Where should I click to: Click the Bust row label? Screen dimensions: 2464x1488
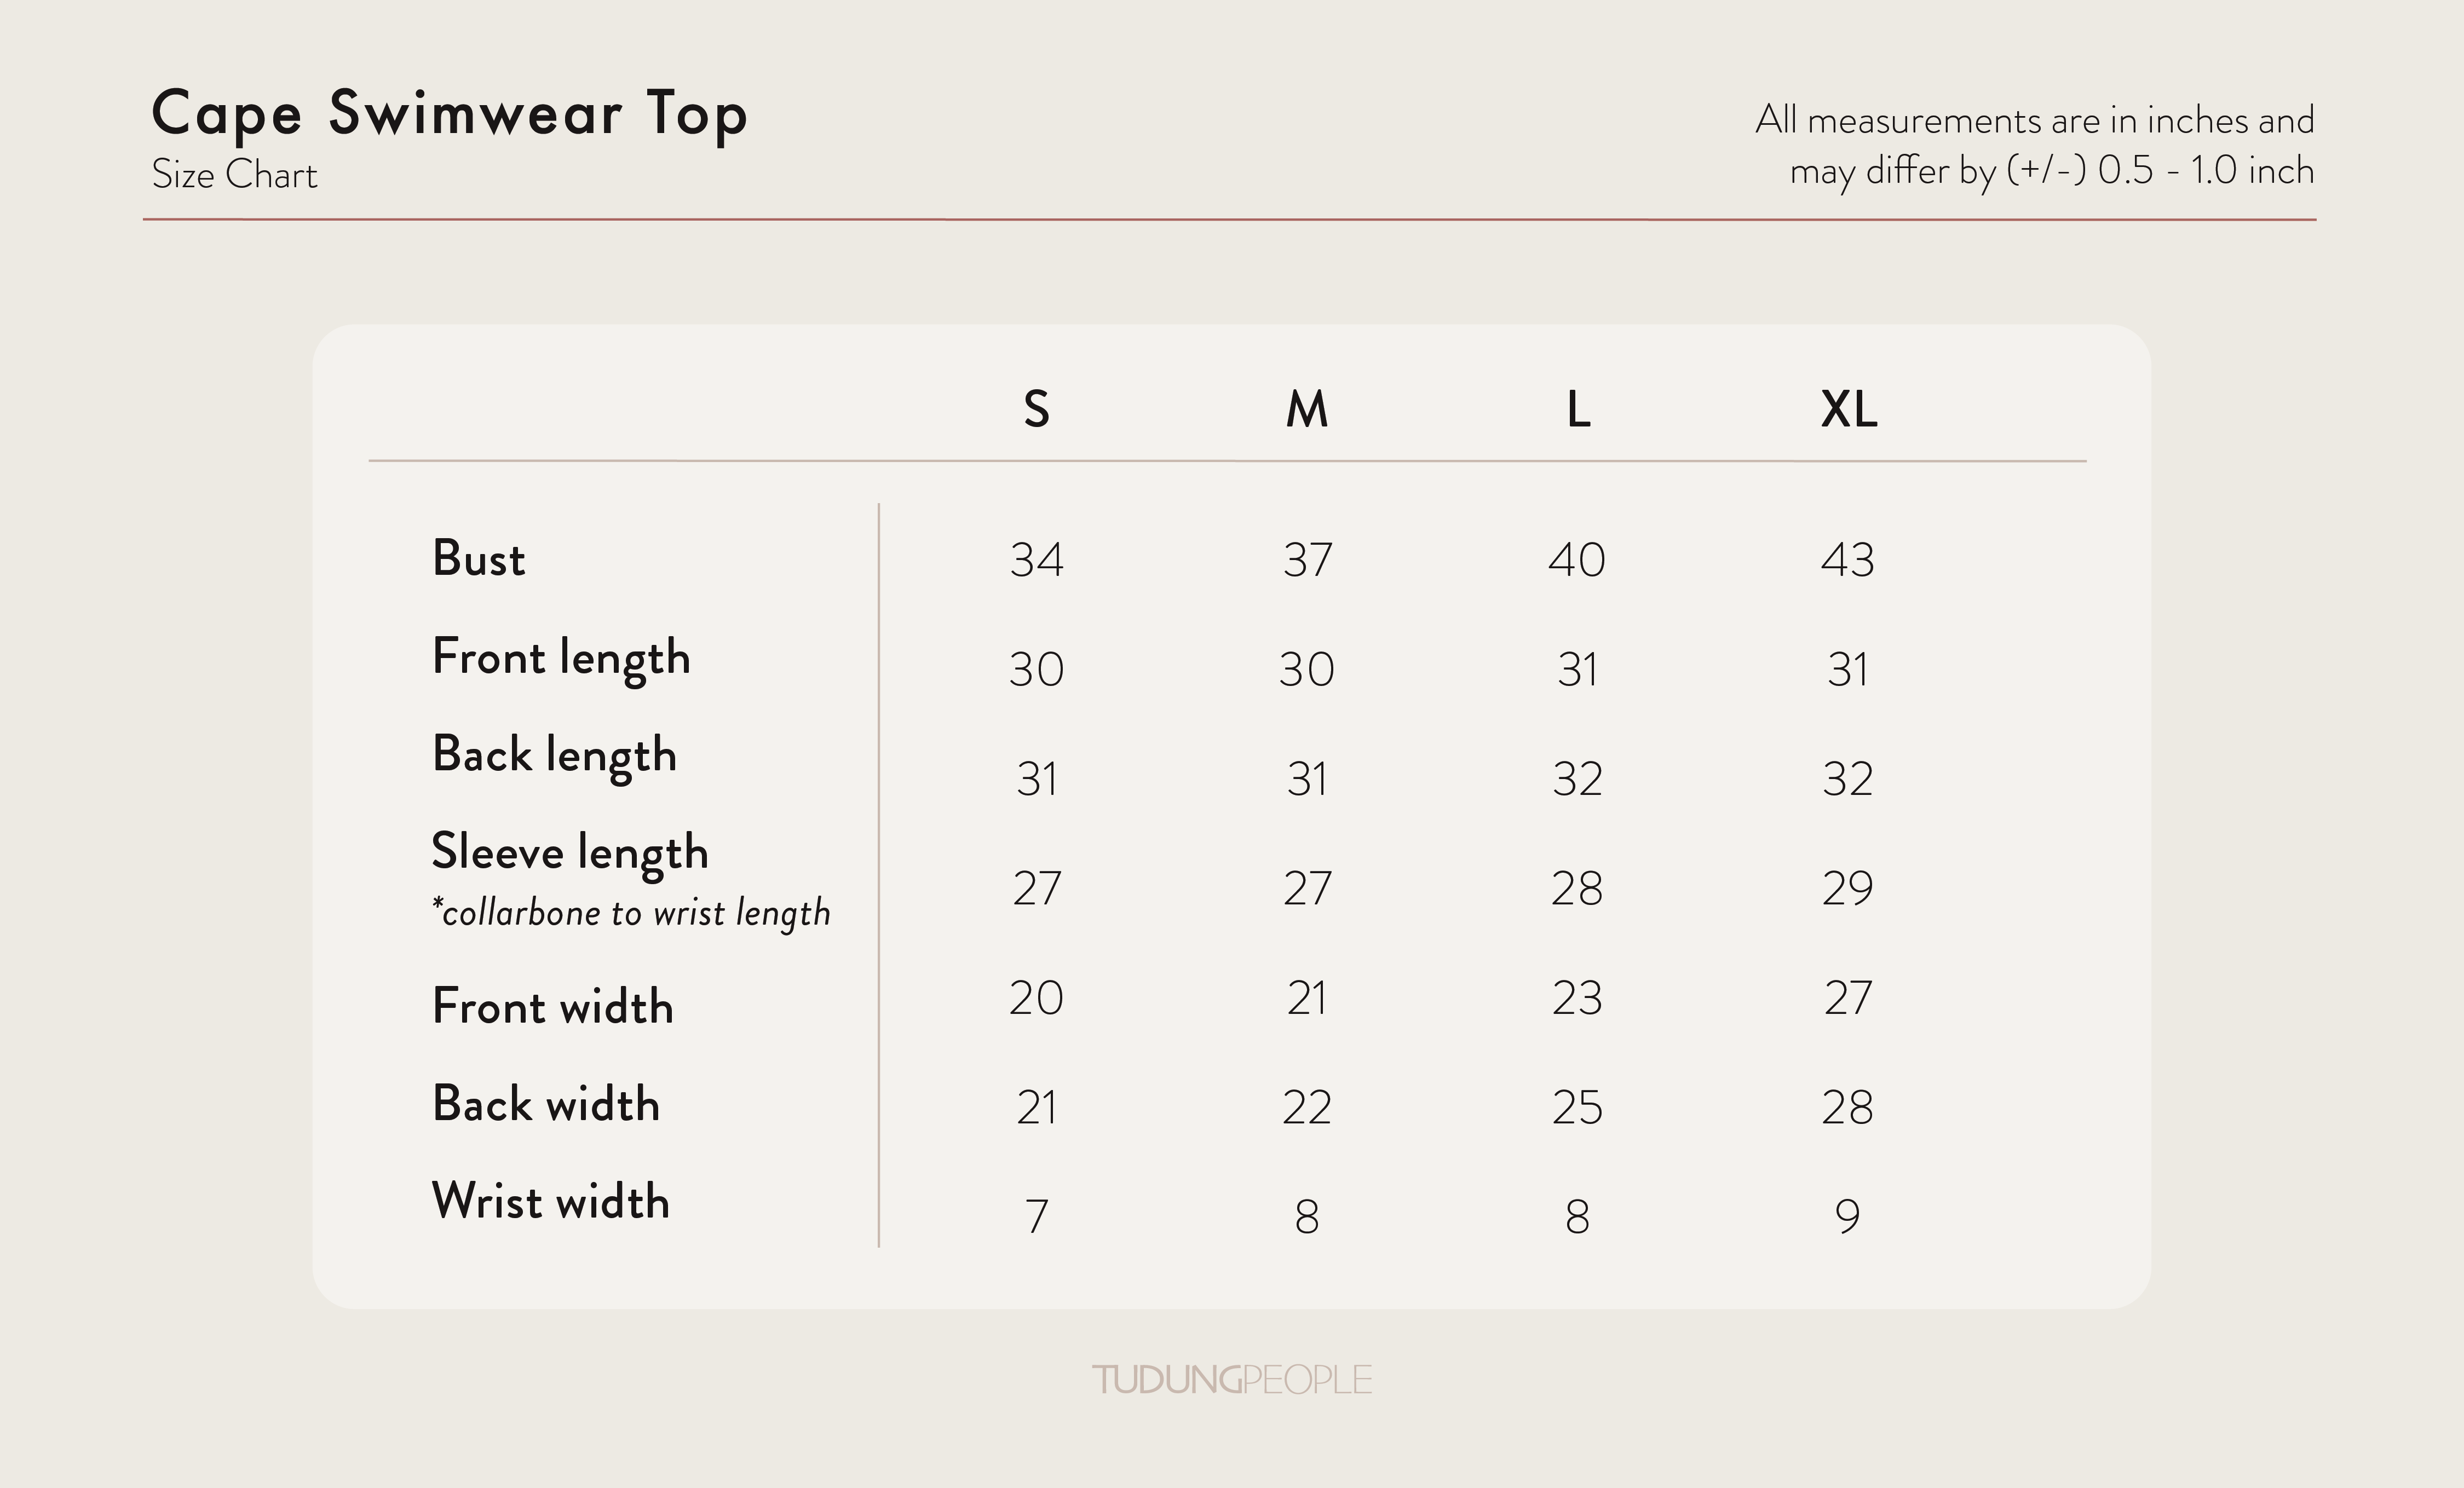478,558
